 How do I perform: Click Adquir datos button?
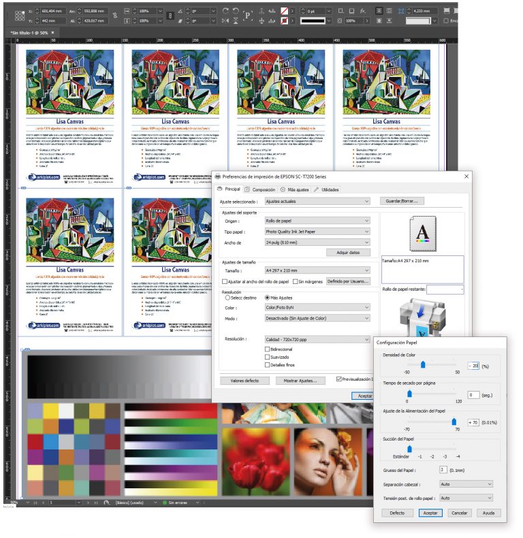coord(348,253)
